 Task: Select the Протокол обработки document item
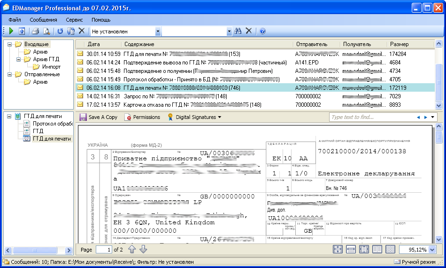tap(52, 124)
